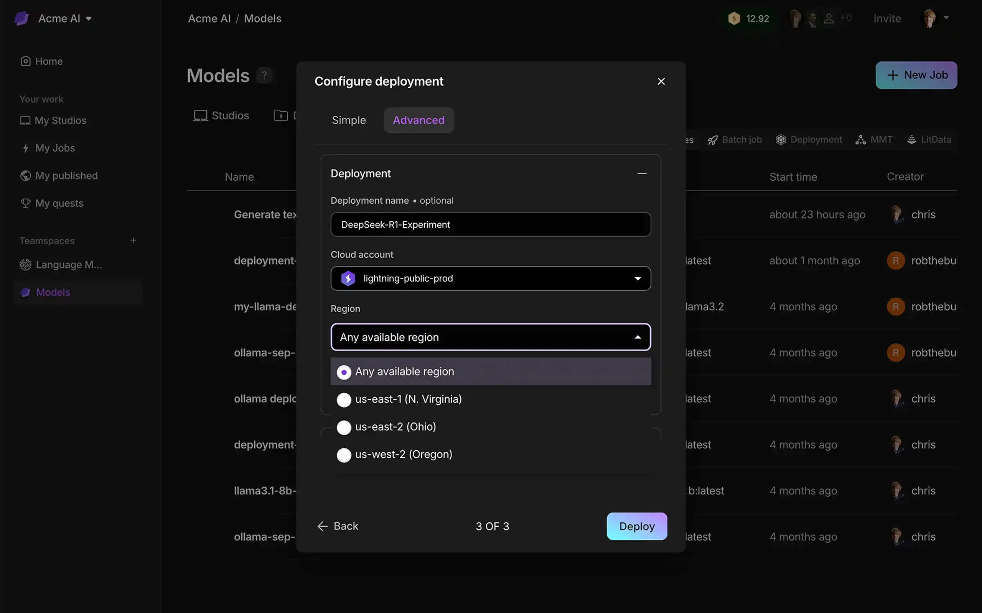This screenshot has height=613, width=982.
Task: Filter by MMT type icon
Action: point(860,140)
